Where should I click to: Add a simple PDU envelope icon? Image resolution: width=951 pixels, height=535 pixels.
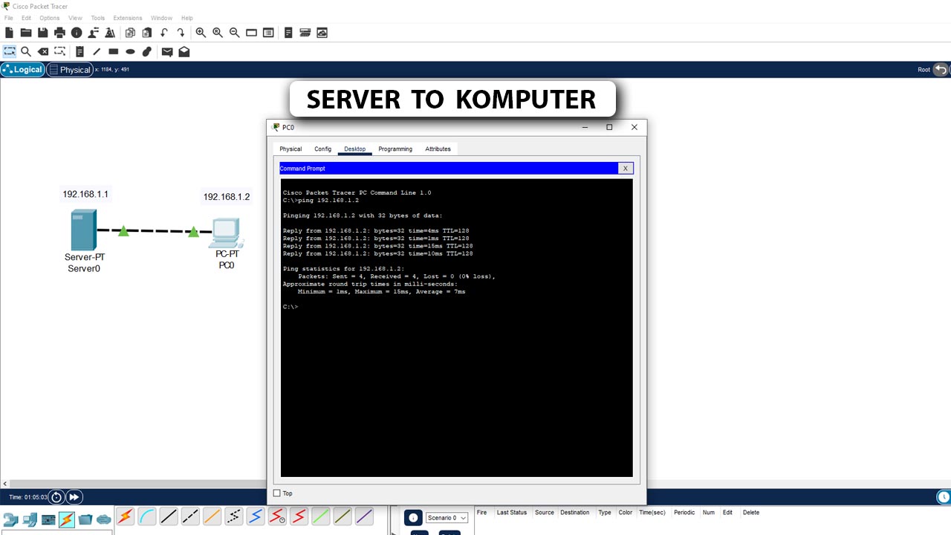tap(167, 51)
